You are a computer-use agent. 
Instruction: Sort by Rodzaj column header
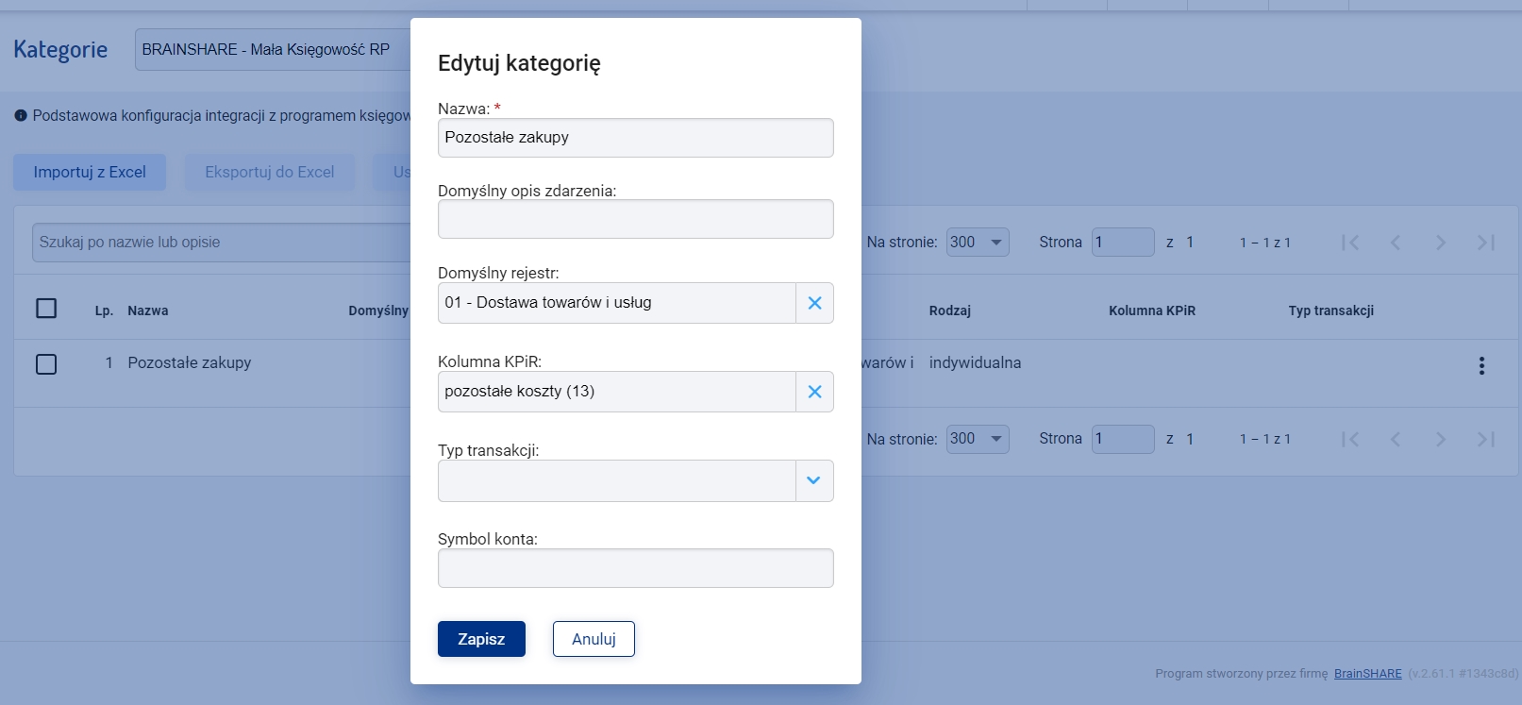tap(949, 311)
